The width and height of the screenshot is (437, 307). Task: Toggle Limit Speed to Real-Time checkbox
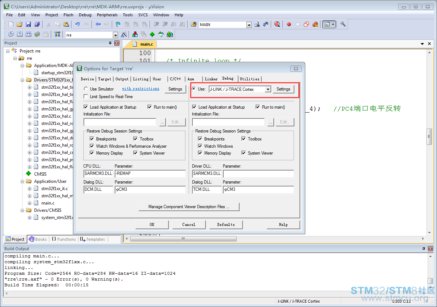coord(86,97)
